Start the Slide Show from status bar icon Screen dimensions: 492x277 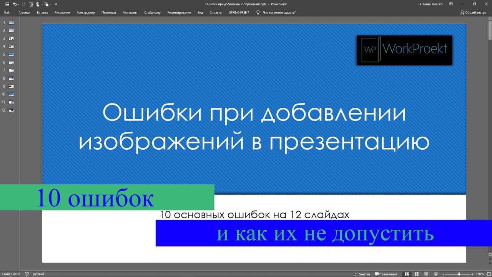coord(436,274)
